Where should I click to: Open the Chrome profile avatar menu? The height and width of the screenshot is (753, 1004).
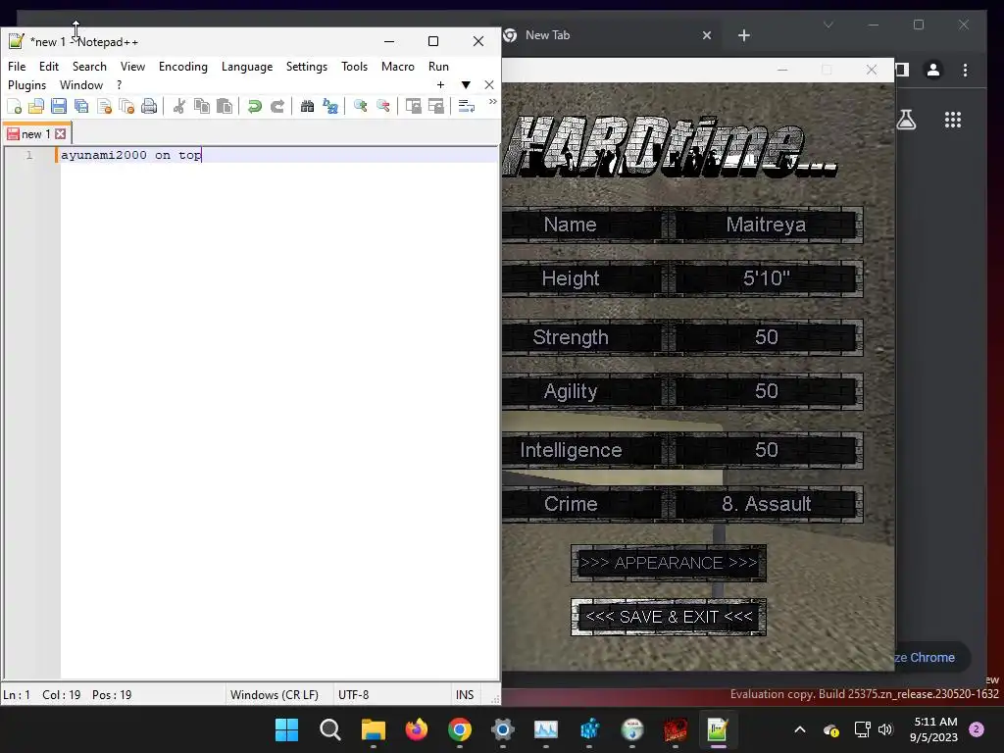(x=933, y=70)
